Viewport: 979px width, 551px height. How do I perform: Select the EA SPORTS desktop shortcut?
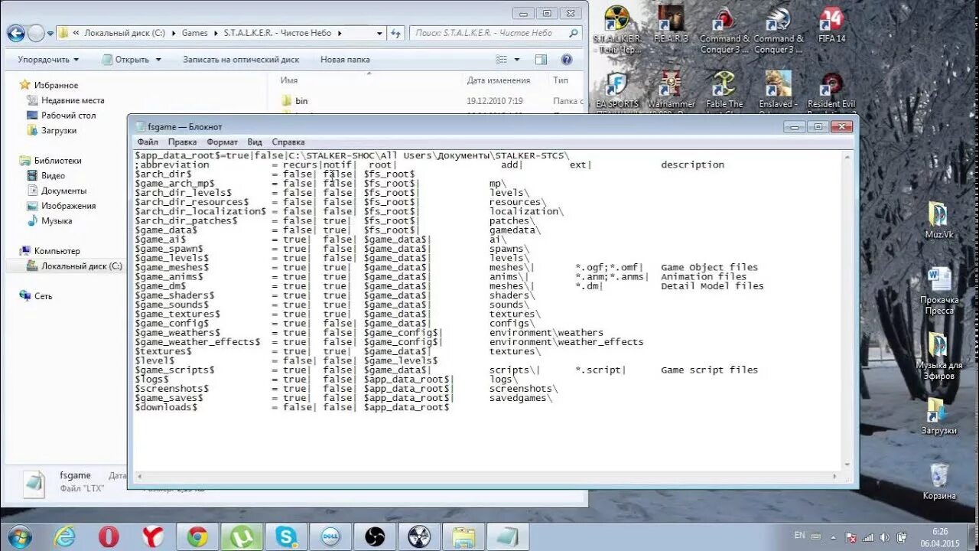[x=616, y=90]
